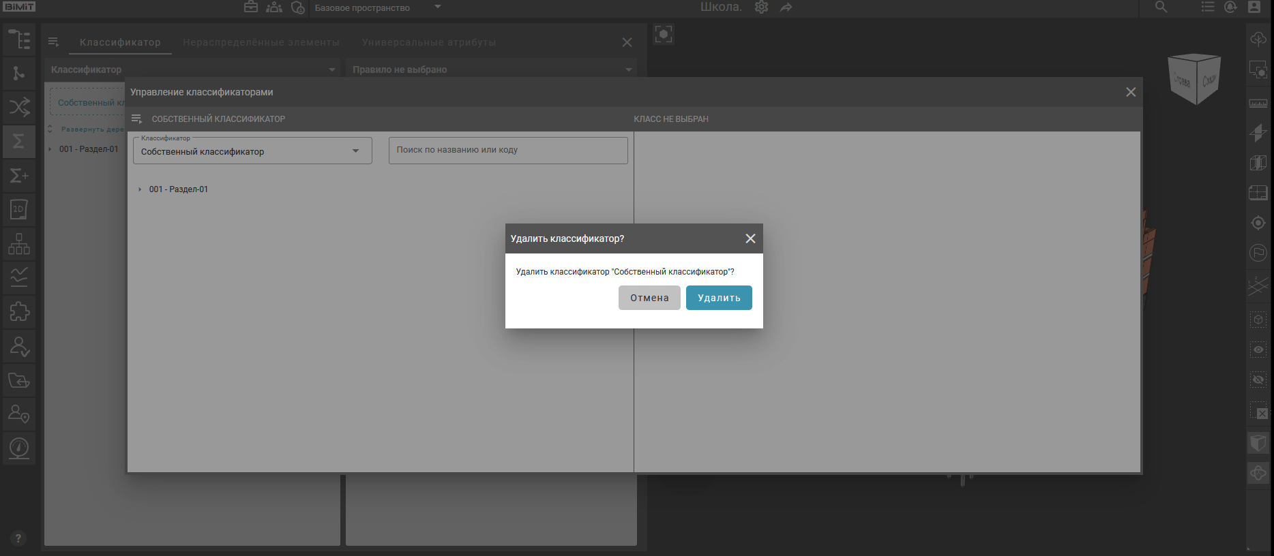Image resolution: width=1274 pixels, height=556 pixels.
Task: Switch to Универсальные атрибуты tab
Action: pos(429,42)
